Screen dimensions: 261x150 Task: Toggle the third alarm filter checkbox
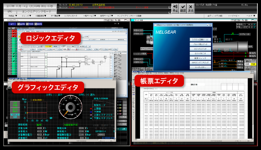35,24
